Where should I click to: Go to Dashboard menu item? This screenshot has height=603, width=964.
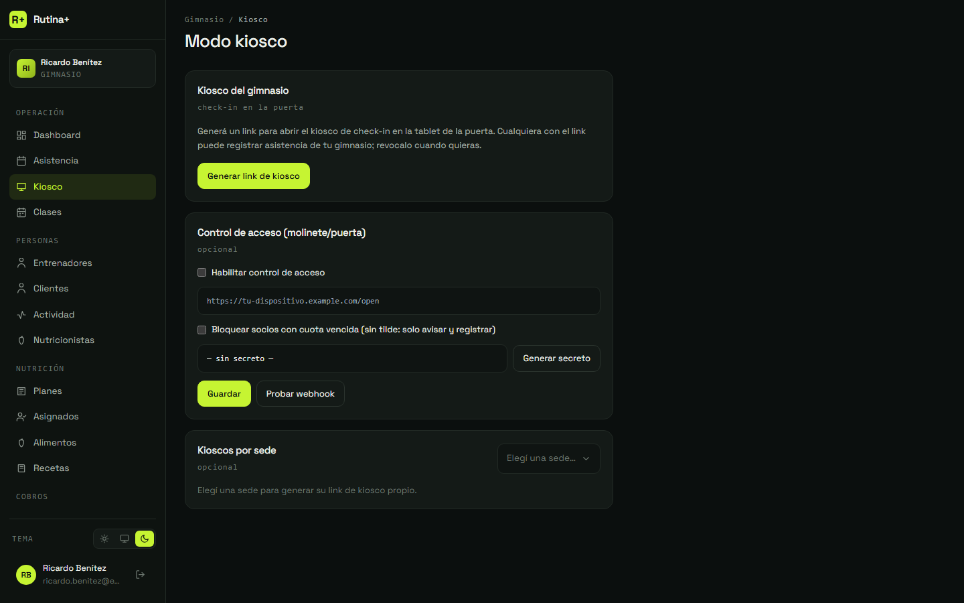[x=82, y=135]
